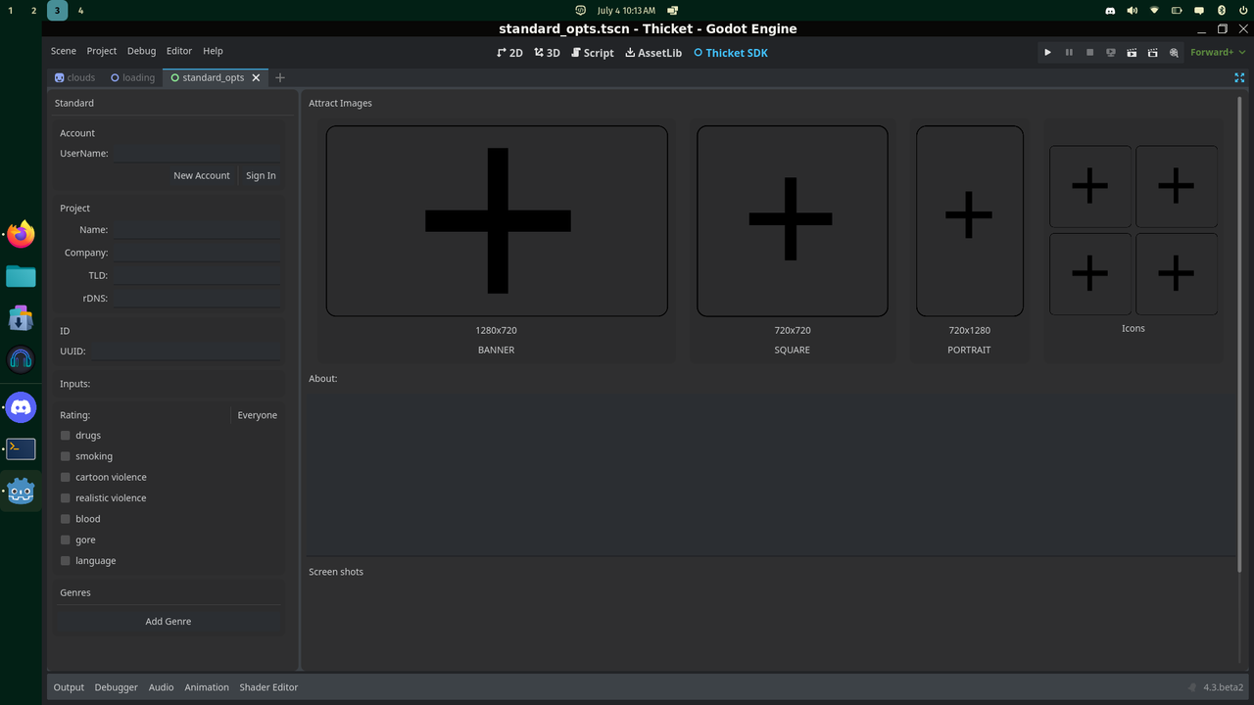Open the Debug menu
This screenshot has width=1254, height=705.
click(141, 51)
